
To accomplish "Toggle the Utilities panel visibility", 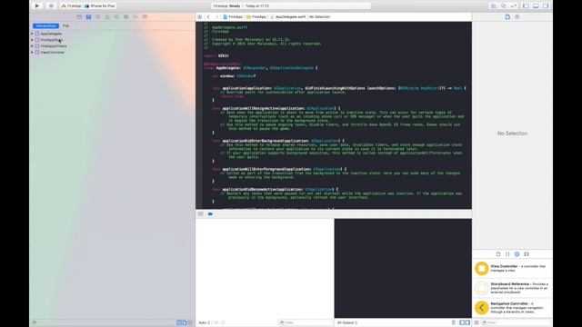I will [x=546, y=6].
